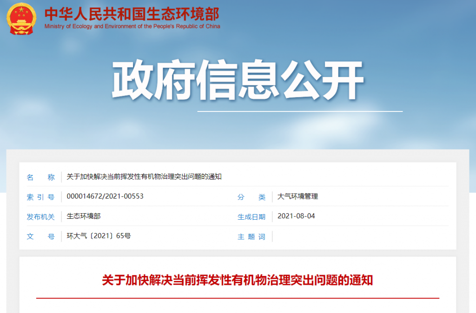Open the 中华人民共和国生态环境部 site title
The height and width of the screenshot is (313, 476).
132,13
